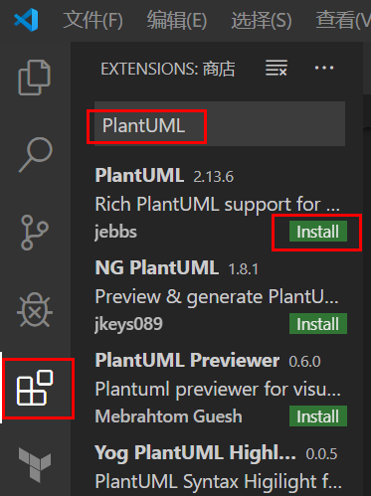Select the Yog PlantUML Highlight extension entry

click(221, 468)
